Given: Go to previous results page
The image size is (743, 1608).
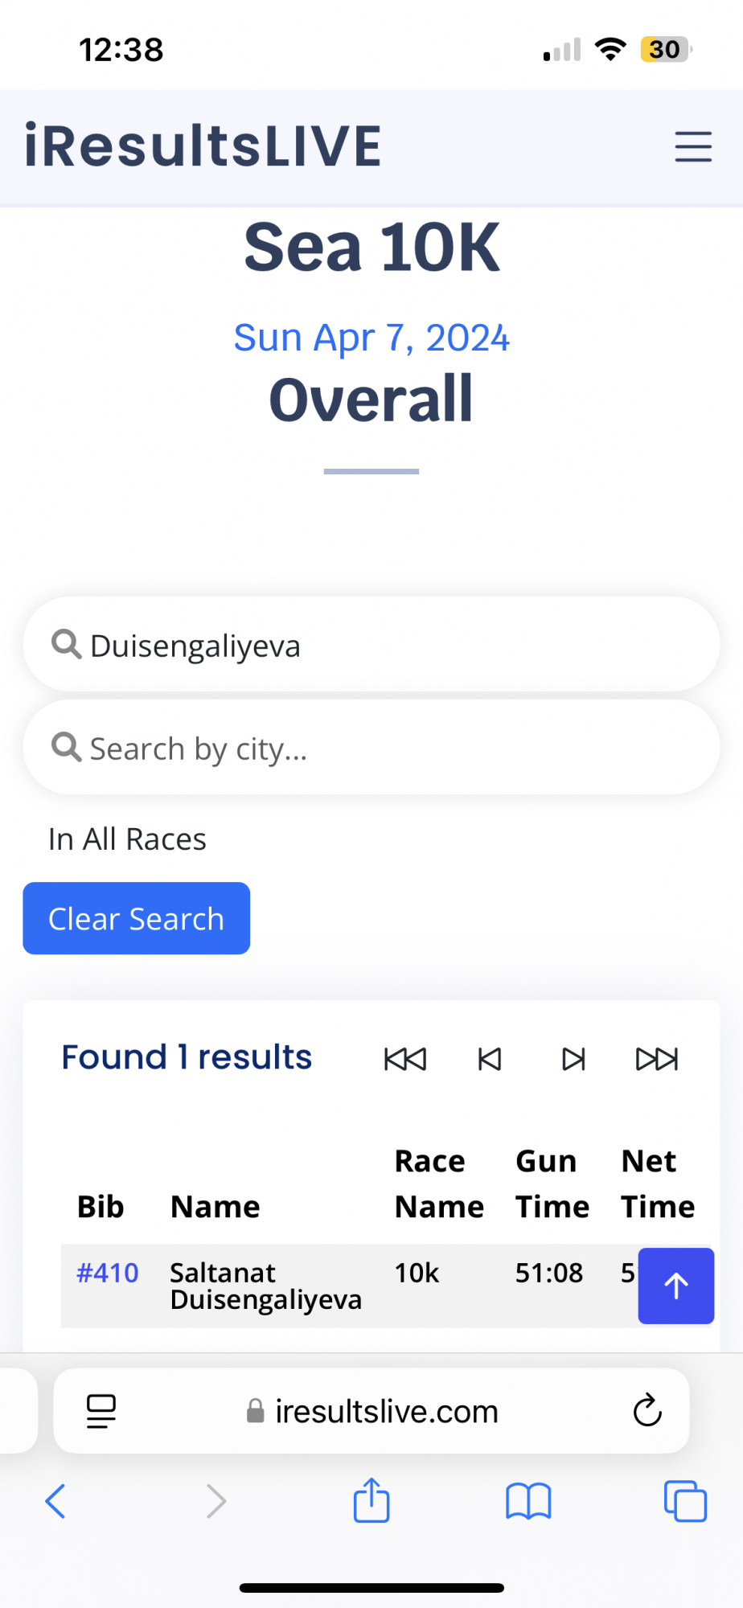Looking at the screenshot, I should tap(490, 1059).
